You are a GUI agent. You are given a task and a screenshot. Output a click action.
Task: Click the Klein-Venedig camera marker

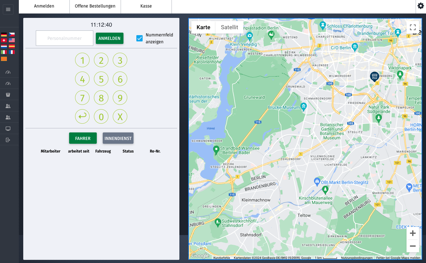point(249,37)
